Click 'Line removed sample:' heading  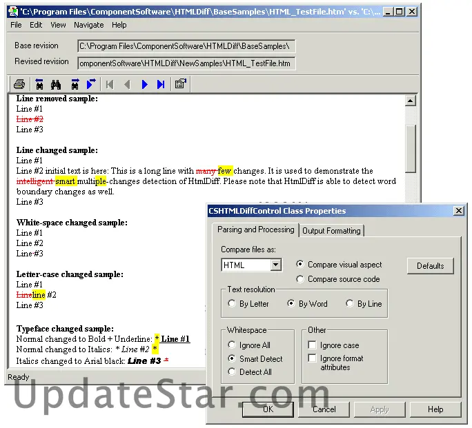point(57,99)
